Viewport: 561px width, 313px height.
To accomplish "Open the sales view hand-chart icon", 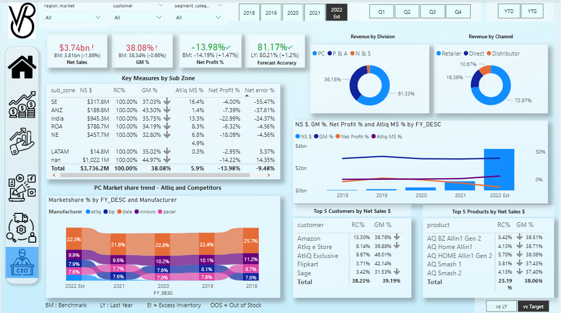I will coord(22,142).
